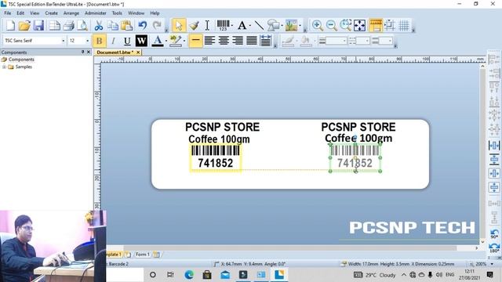Change font color with the A swatch
The image size is (502, 282).
point(157,41)
